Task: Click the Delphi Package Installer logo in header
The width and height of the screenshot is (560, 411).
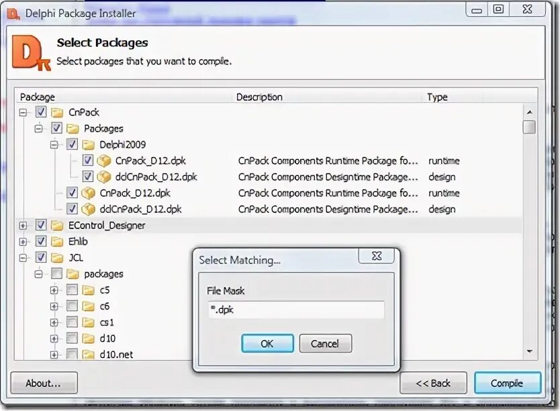Action: [x=31, y=52]
